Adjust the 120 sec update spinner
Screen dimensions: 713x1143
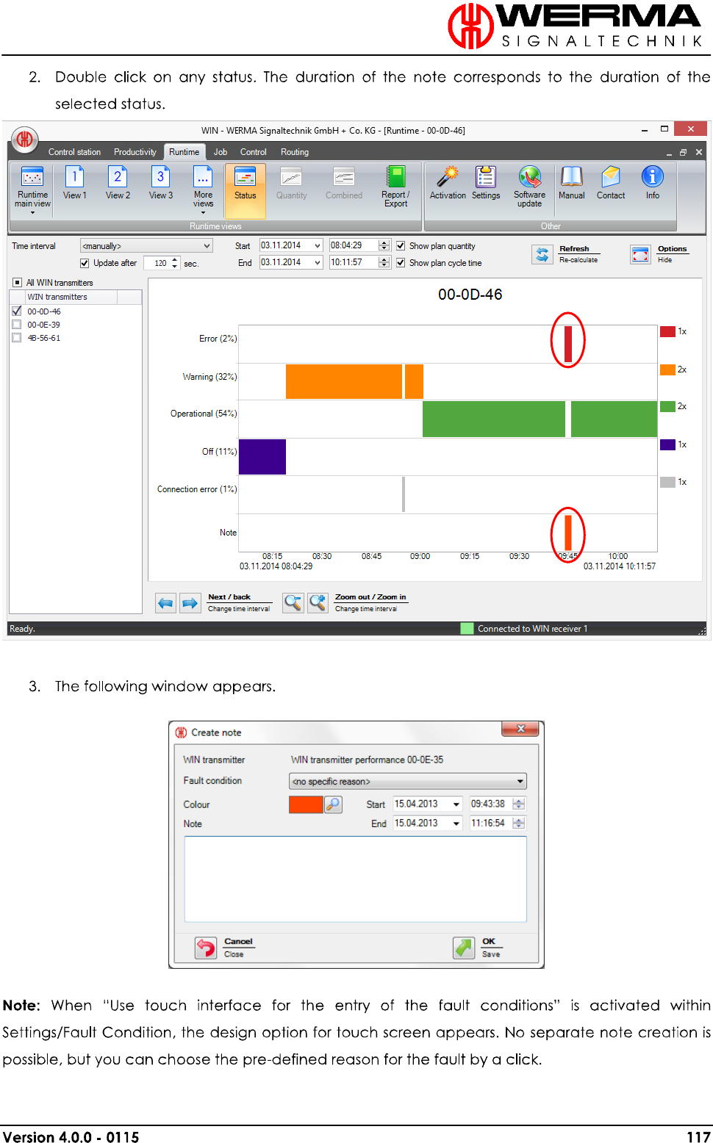[x=174, y=263]
